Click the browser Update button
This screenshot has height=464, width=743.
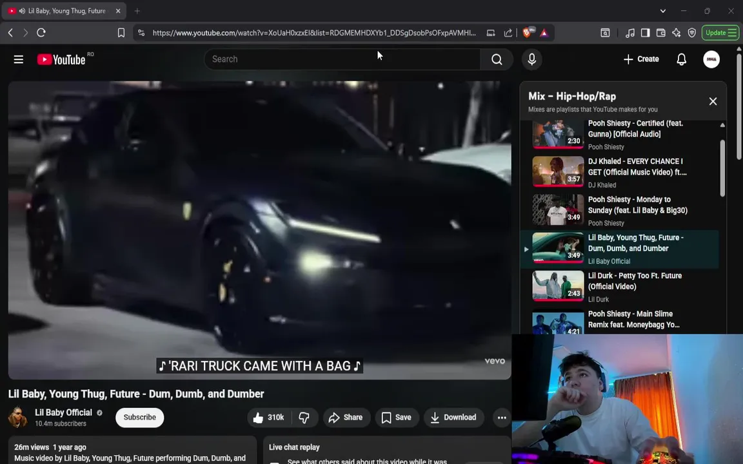coord(720,33)
